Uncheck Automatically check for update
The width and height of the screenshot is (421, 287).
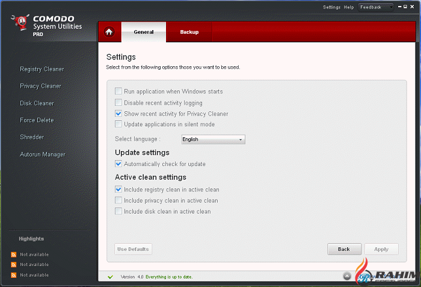(x=118, y=164)
